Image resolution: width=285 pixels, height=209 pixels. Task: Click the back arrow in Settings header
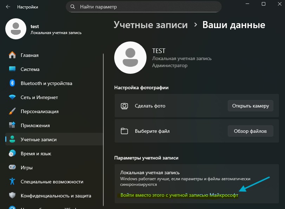pyautogui.click(x=8, y=7)
